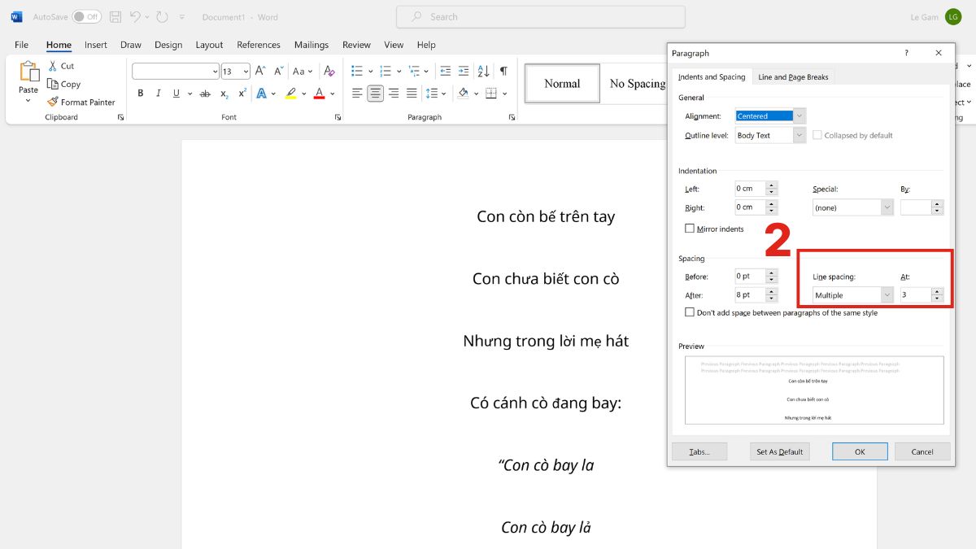Click the Undo arrow icon
Screen dimensions: 976x549
(136, 17)
